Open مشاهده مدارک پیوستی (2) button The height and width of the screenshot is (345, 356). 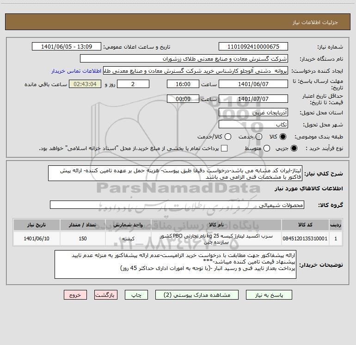[197, 295]
